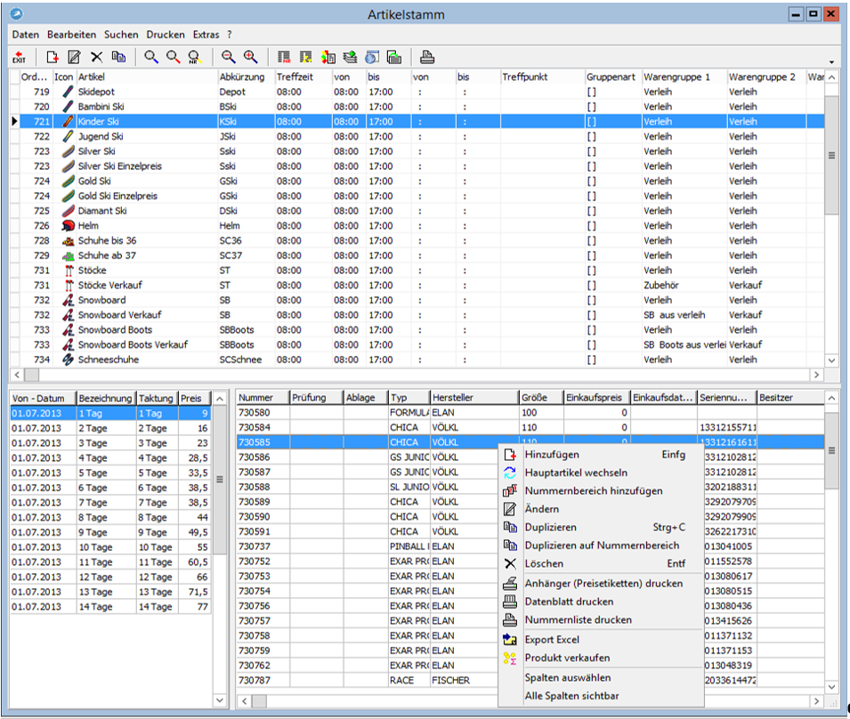Click right arrow of article list horizontal scrollbar
The height and width of the screenshot is (719, 850).
(x=816, y=375)
